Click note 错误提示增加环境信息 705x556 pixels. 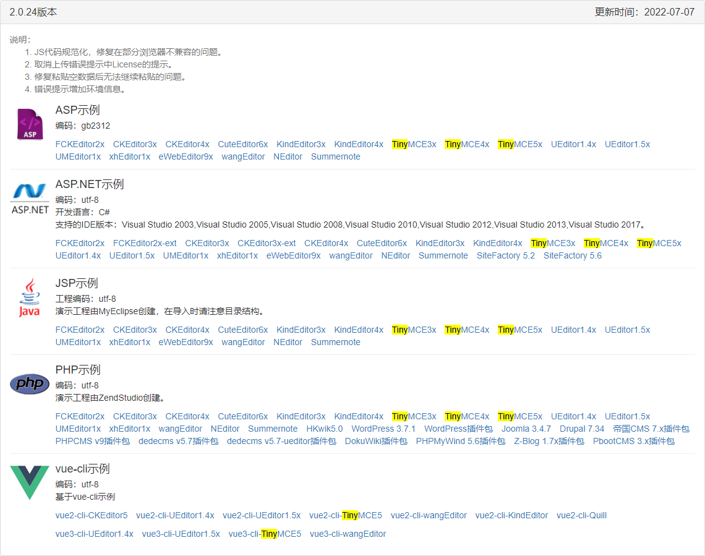pos(81,90)
